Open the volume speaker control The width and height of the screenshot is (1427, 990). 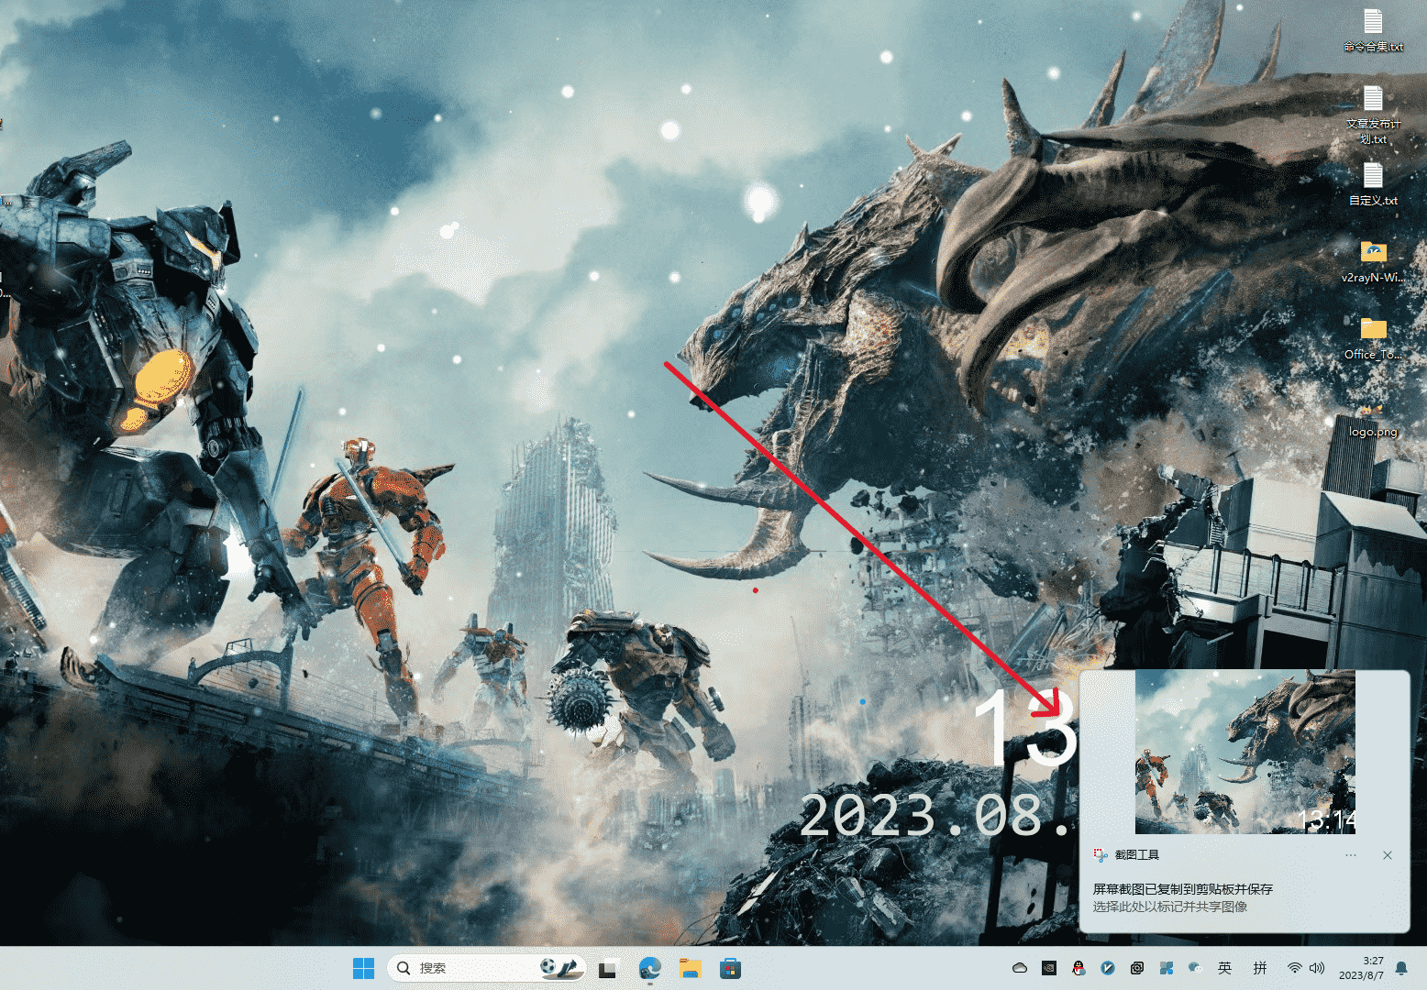pos(1318,968)
